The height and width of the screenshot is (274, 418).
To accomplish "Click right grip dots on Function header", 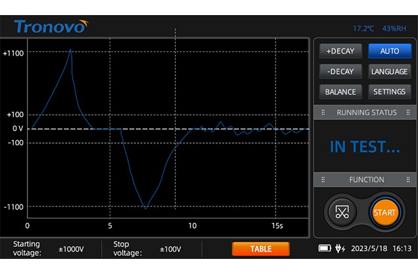I will tap(408, 180).
